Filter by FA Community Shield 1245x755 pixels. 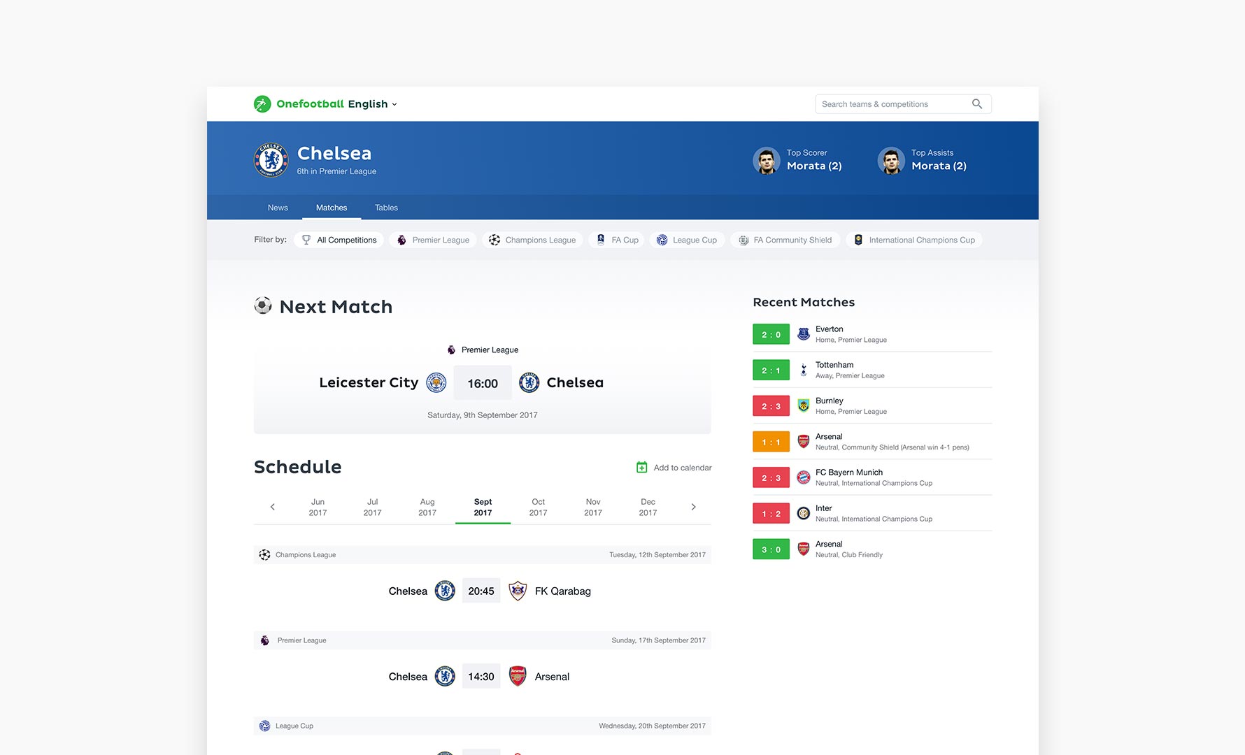(785, 240)
